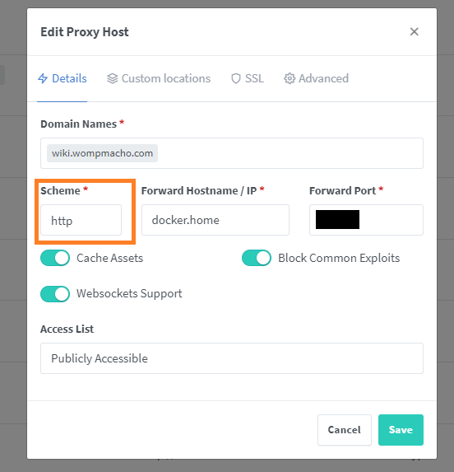Image resolution: width=454 pixels, height=472 pixels.
Task: Click the Forward Port input field
Action: [366, 220]
